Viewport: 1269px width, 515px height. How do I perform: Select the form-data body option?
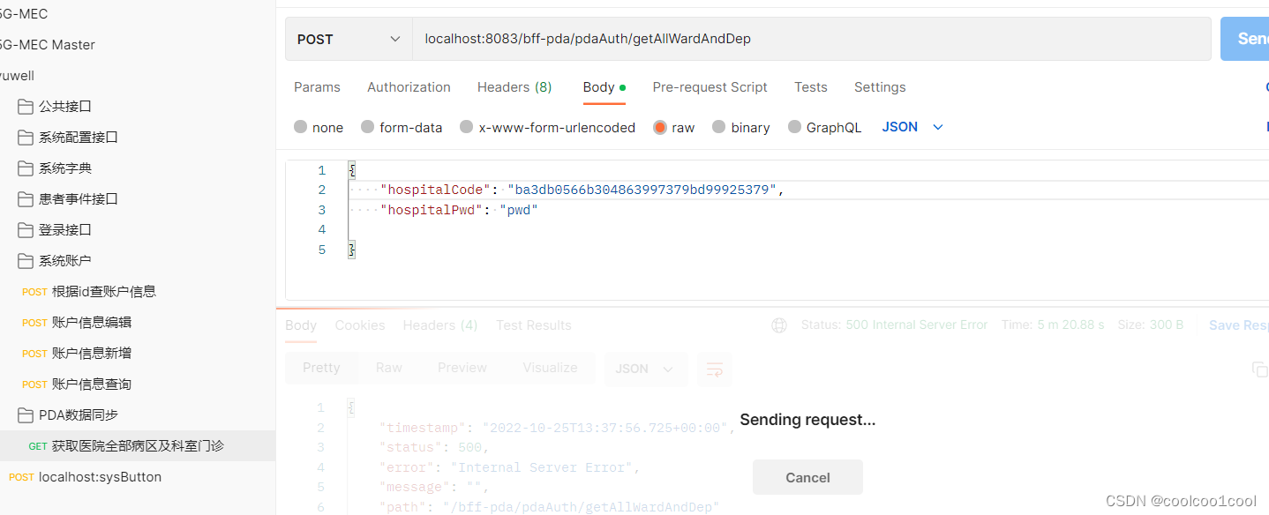click(368, 127)
